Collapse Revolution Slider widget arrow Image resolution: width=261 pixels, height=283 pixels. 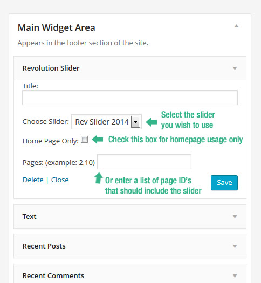(235, 68)
